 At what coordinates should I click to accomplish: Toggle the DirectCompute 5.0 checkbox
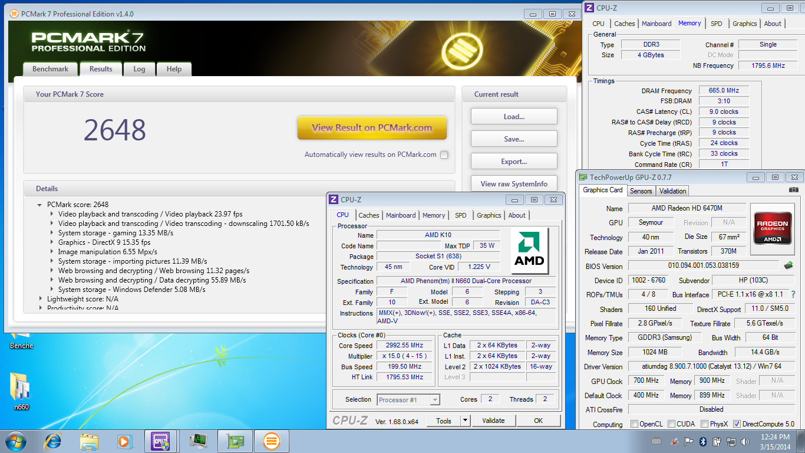(x=737, y=424)
